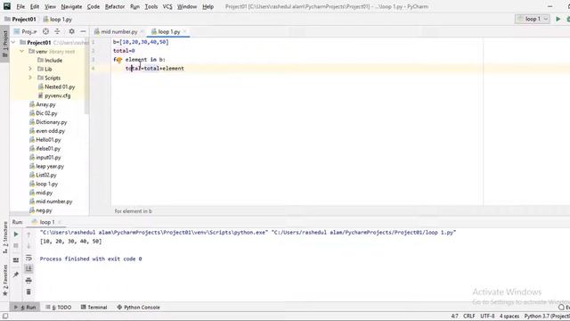Viewport: 570px width, 321px height.
Task: Open the 4 spaces indent selector
Action: (x=509, y=317)
